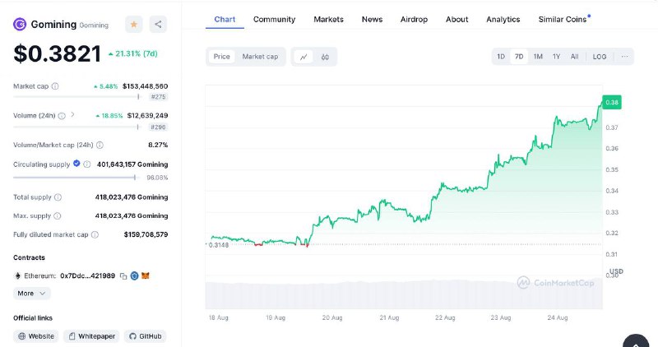
Task: Open Max. supply info icon
Action: pyautogui.click(x=57, y=216)
